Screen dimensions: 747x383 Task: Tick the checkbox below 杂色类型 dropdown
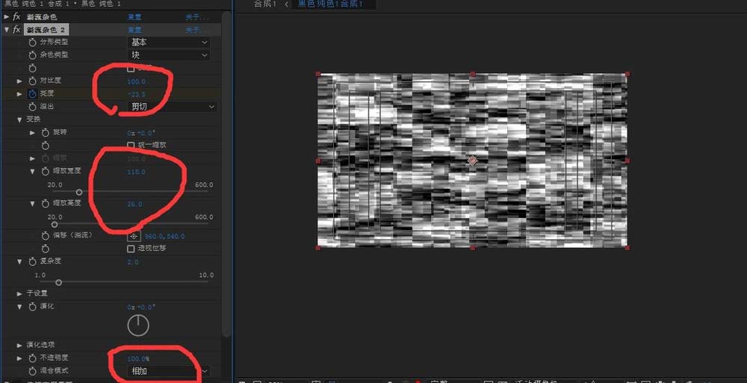[131, 68]
